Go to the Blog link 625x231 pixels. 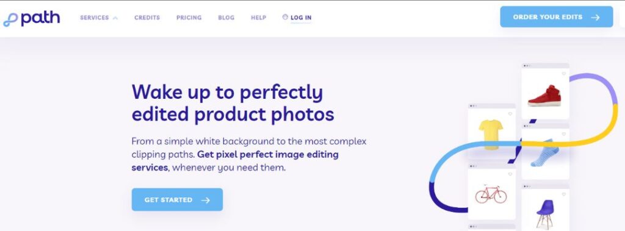point(226,18)
